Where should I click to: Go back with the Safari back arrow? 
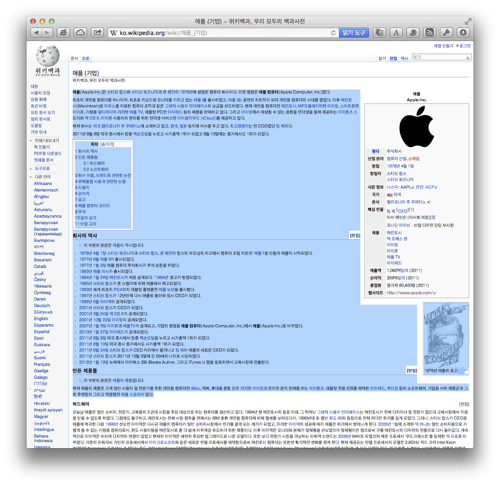[36, 33]
